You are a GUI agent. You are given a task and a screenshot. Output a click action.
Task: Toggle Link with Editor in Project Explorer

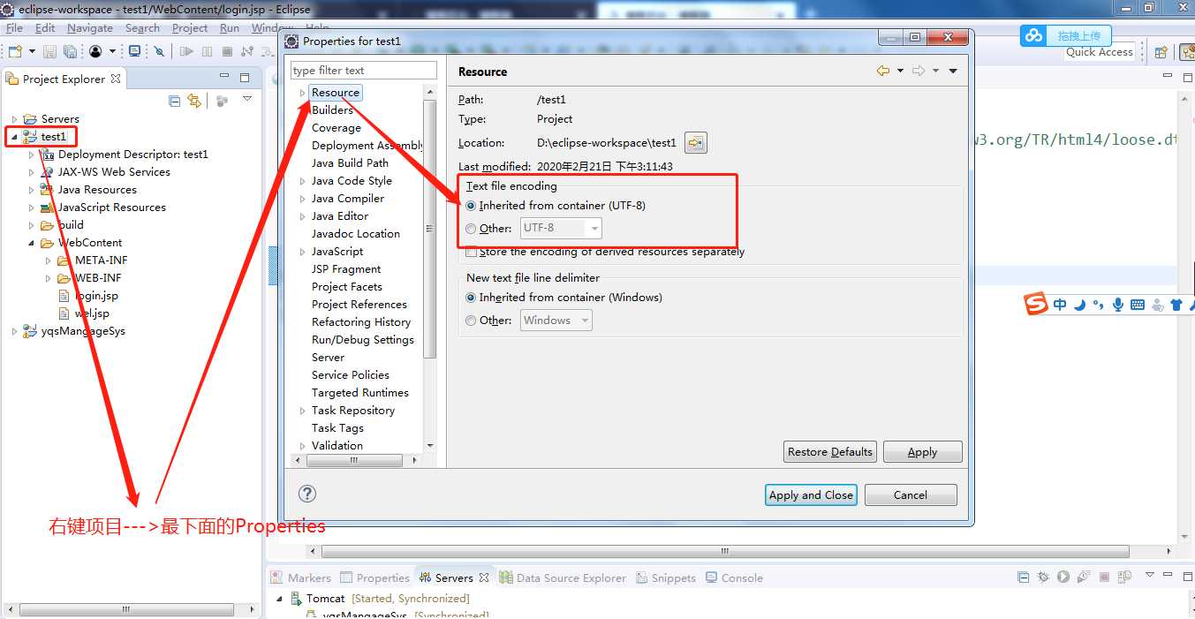194,101
